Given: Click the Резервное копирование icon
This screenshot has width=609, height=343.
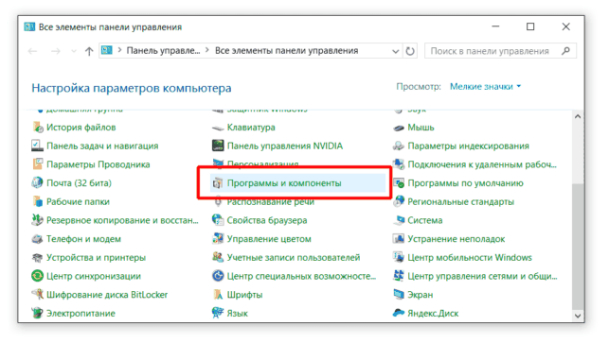Looking at the screenshot, I should click(37, 220).
